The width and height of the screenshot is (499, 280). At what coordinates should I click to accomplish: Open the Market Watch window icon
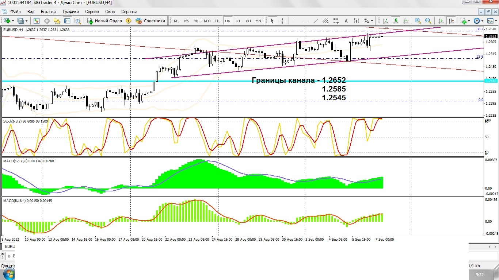click(37, 21)
